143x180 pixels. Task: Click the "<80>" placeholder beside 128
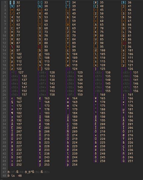pyautogui.click(x=43, y=73)
